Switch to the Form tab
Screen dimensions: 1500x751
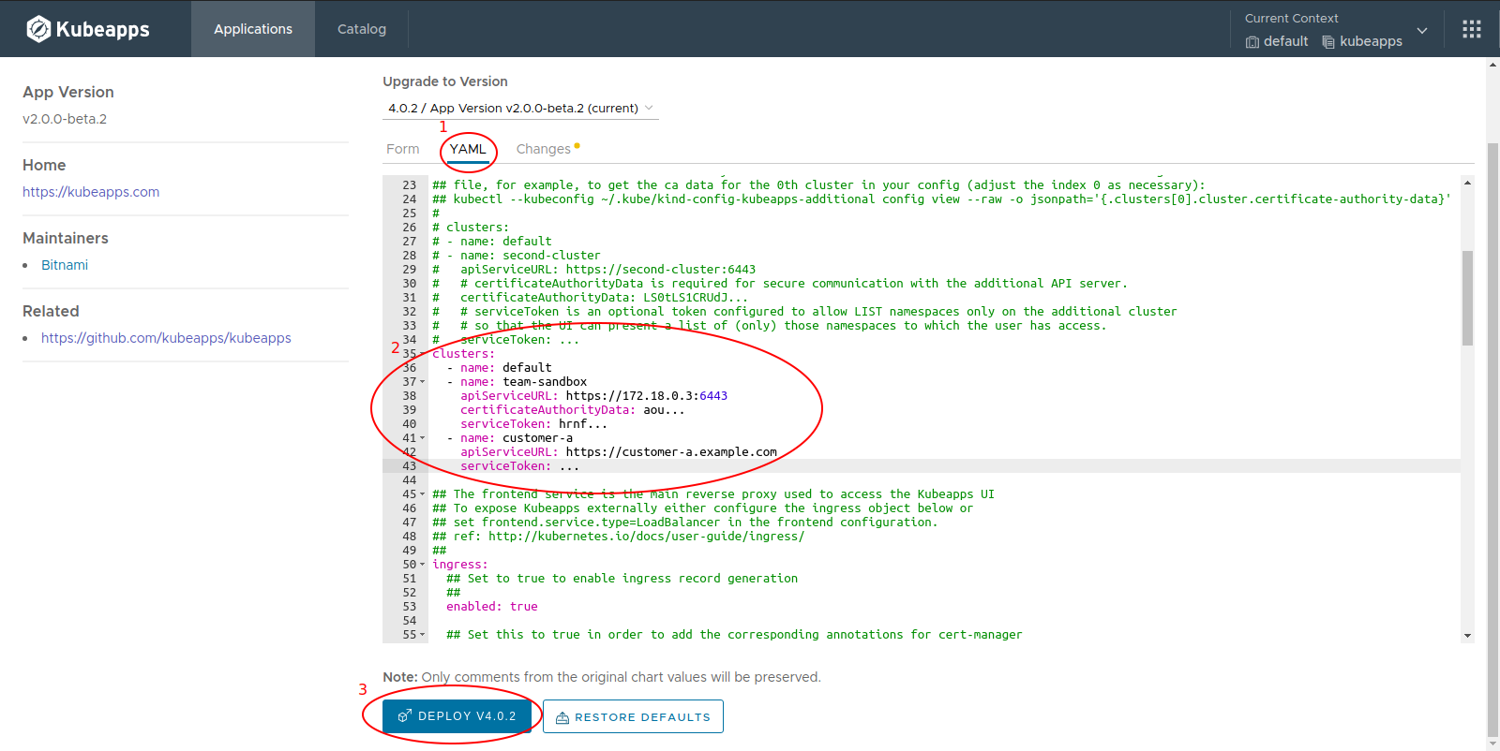(x=403, y=149)
